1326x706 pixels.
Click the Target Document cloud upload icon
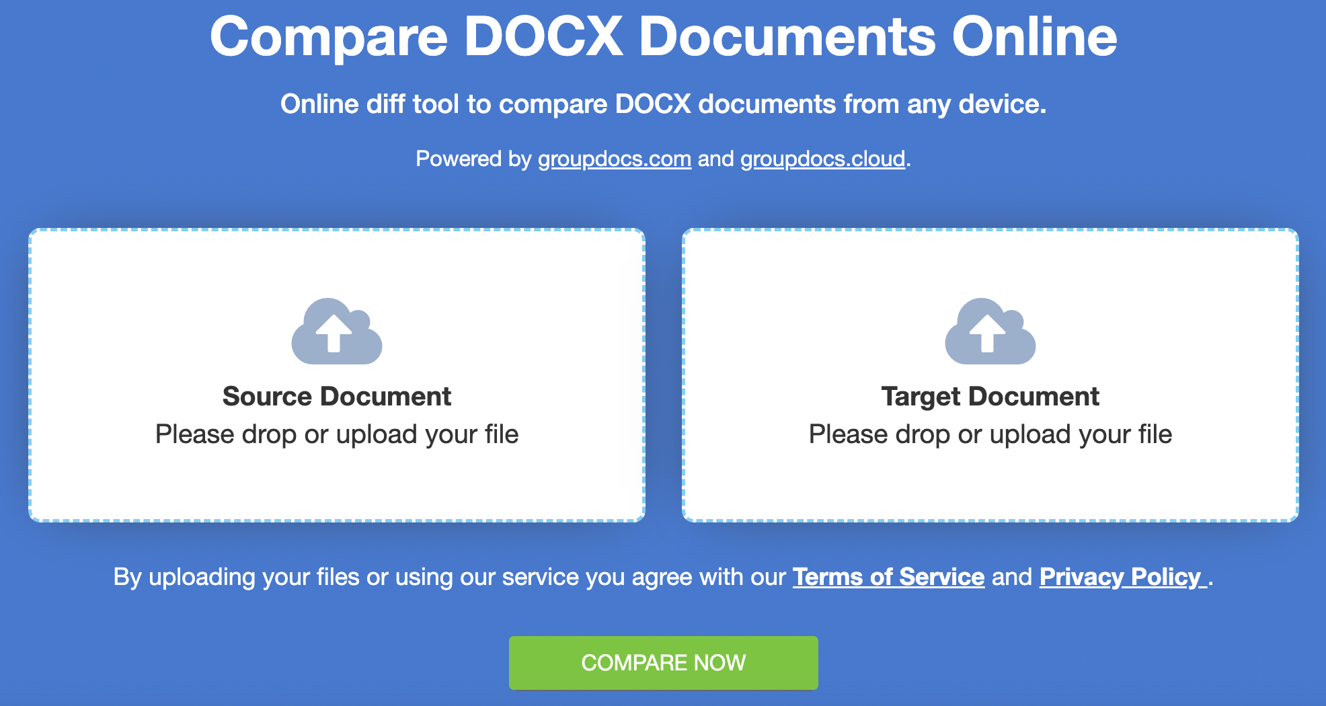coord(990,331)
